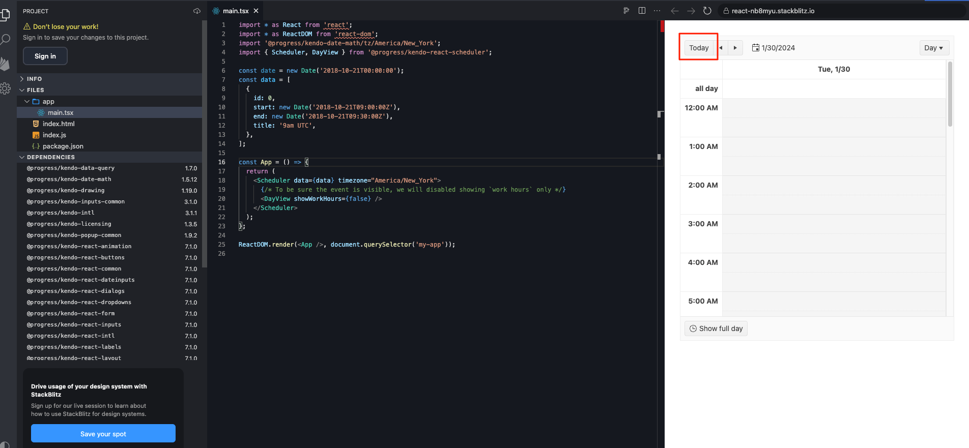Click the Sign in button

[45, 56]
